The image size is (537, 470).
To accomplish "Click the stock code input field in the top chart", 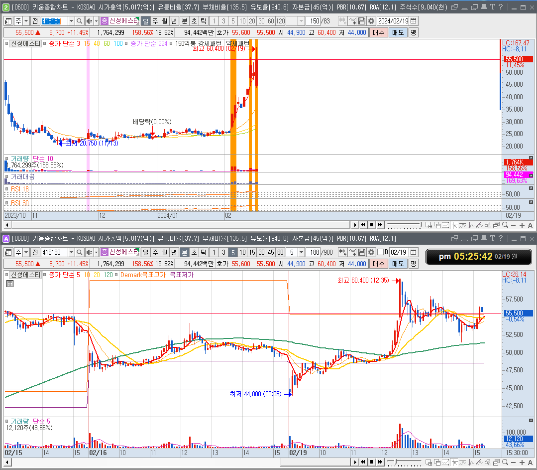I will tap(54, 21).
